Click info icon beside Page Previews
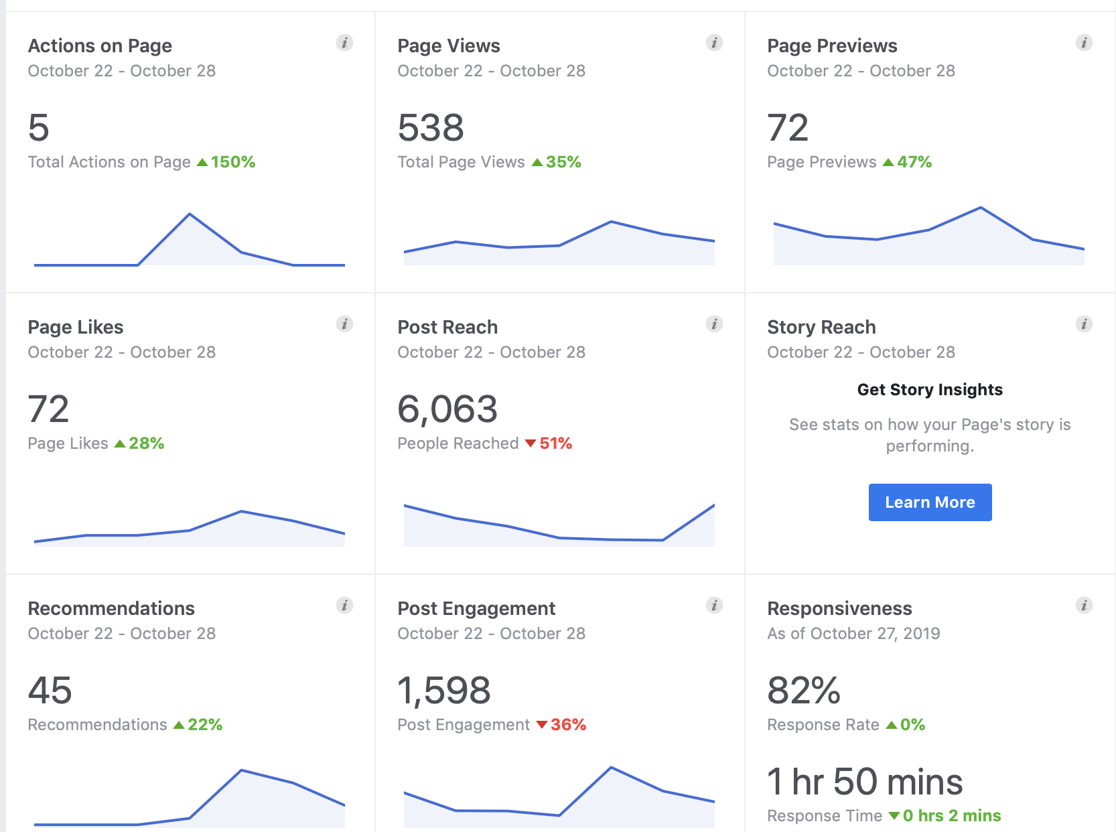 point(1084,43)
